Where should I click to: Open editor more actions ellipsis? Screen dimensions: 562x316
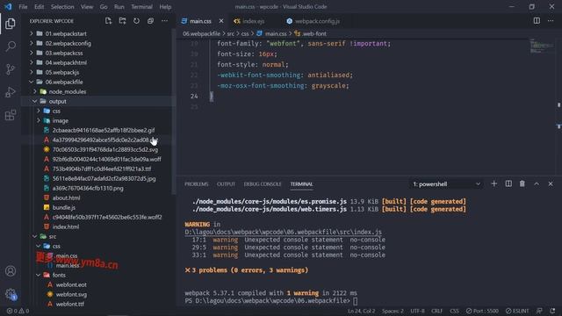point(551,21)
